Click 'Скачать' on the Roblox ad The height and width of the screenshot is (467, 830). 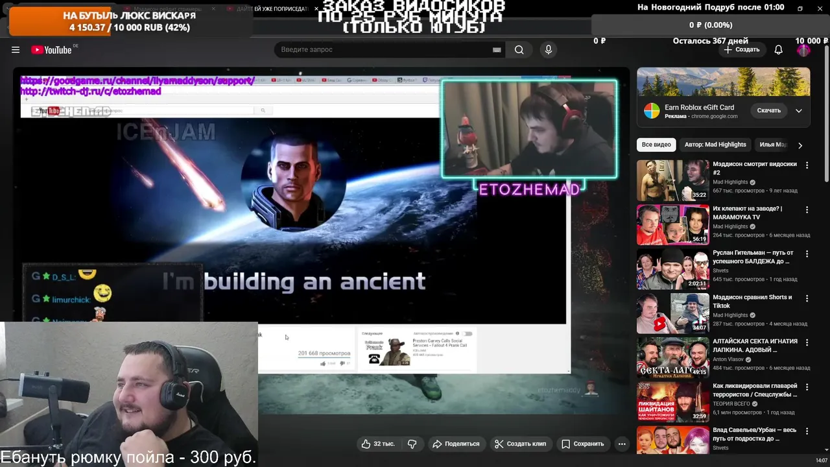[x=769, y=111]
